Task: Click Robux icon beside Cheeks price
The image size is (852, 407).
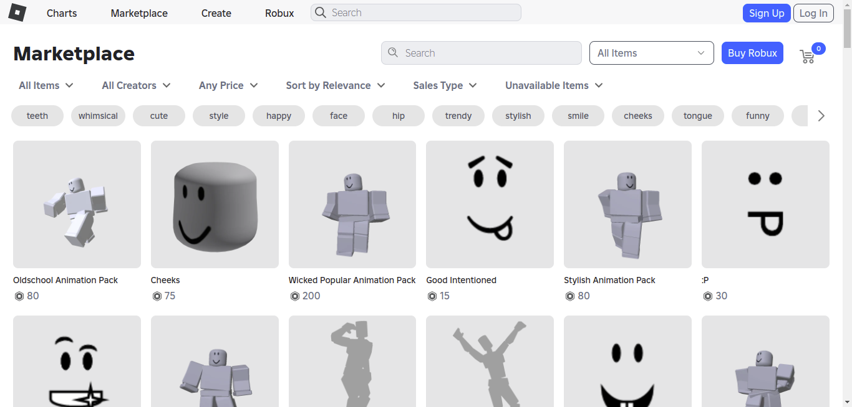Action: [x=157, y=296]
